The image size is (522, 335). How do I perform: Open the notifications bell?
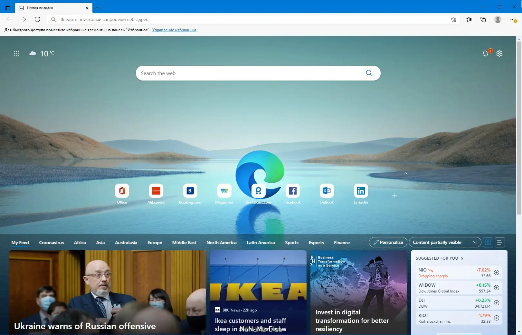click(x=485, y=53)
